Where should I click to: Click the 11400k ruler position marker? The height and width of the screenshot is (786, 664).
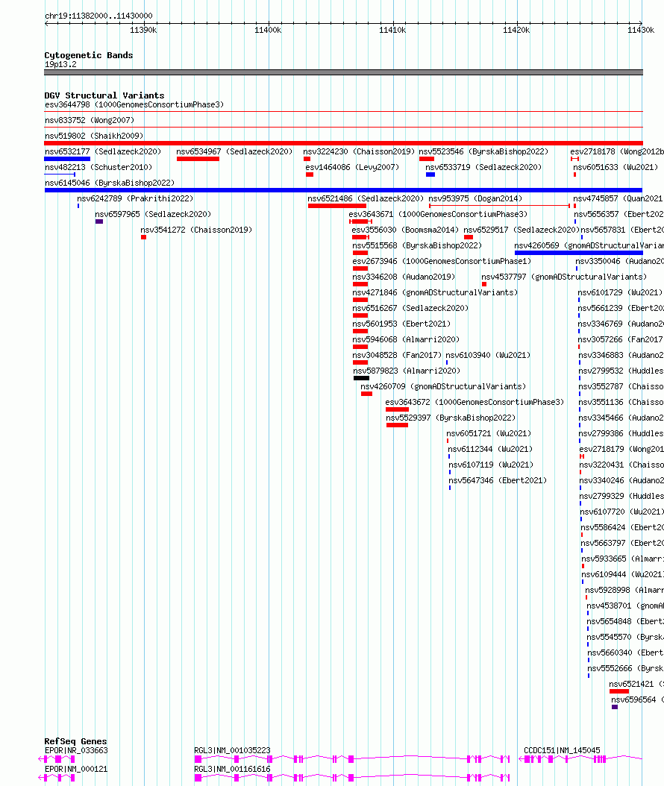coord(268,30)
